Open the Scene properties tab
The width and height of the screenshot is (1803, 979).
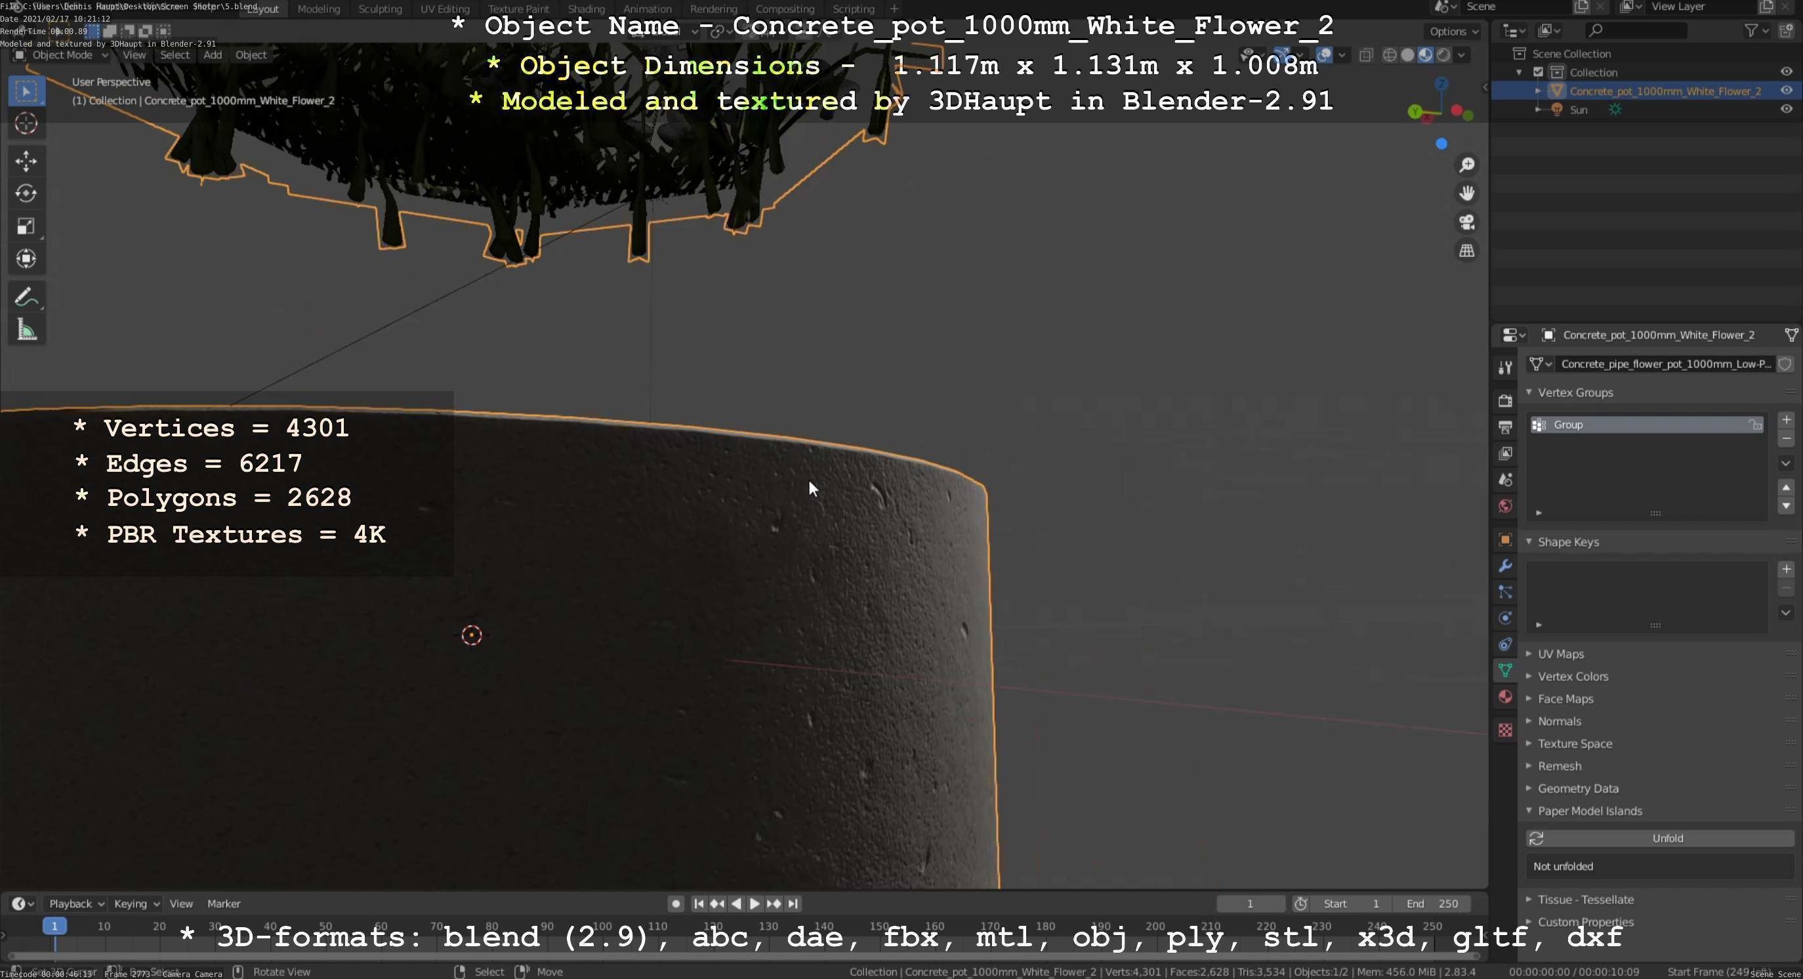[1505, 480]
